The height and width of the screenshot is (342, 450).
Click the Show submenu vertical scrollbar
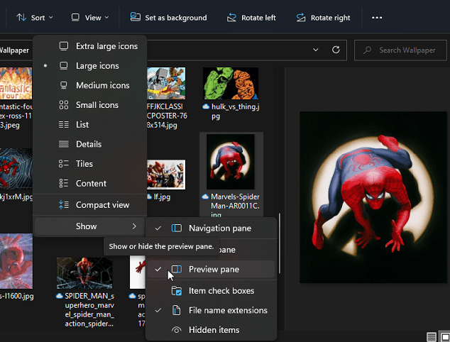279,244
